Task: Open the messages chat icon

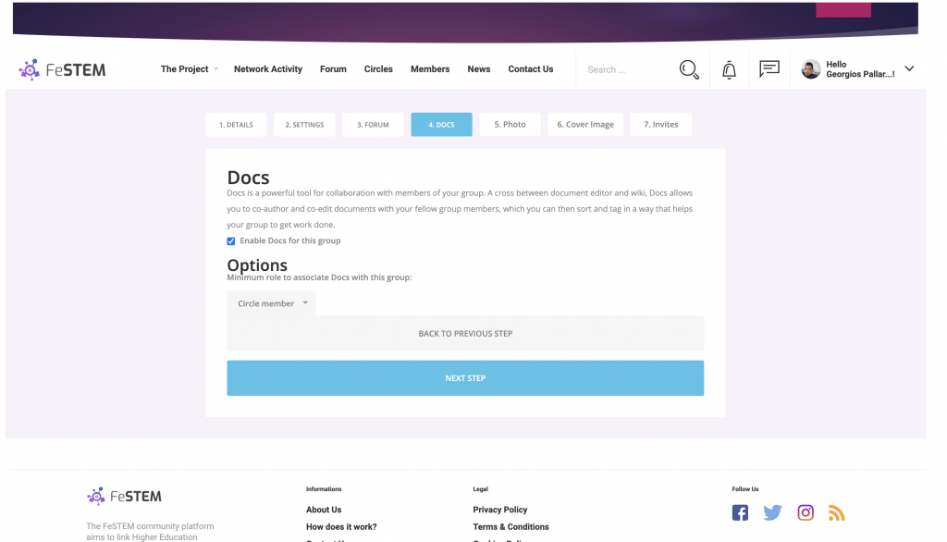Action: pos(769,68)
